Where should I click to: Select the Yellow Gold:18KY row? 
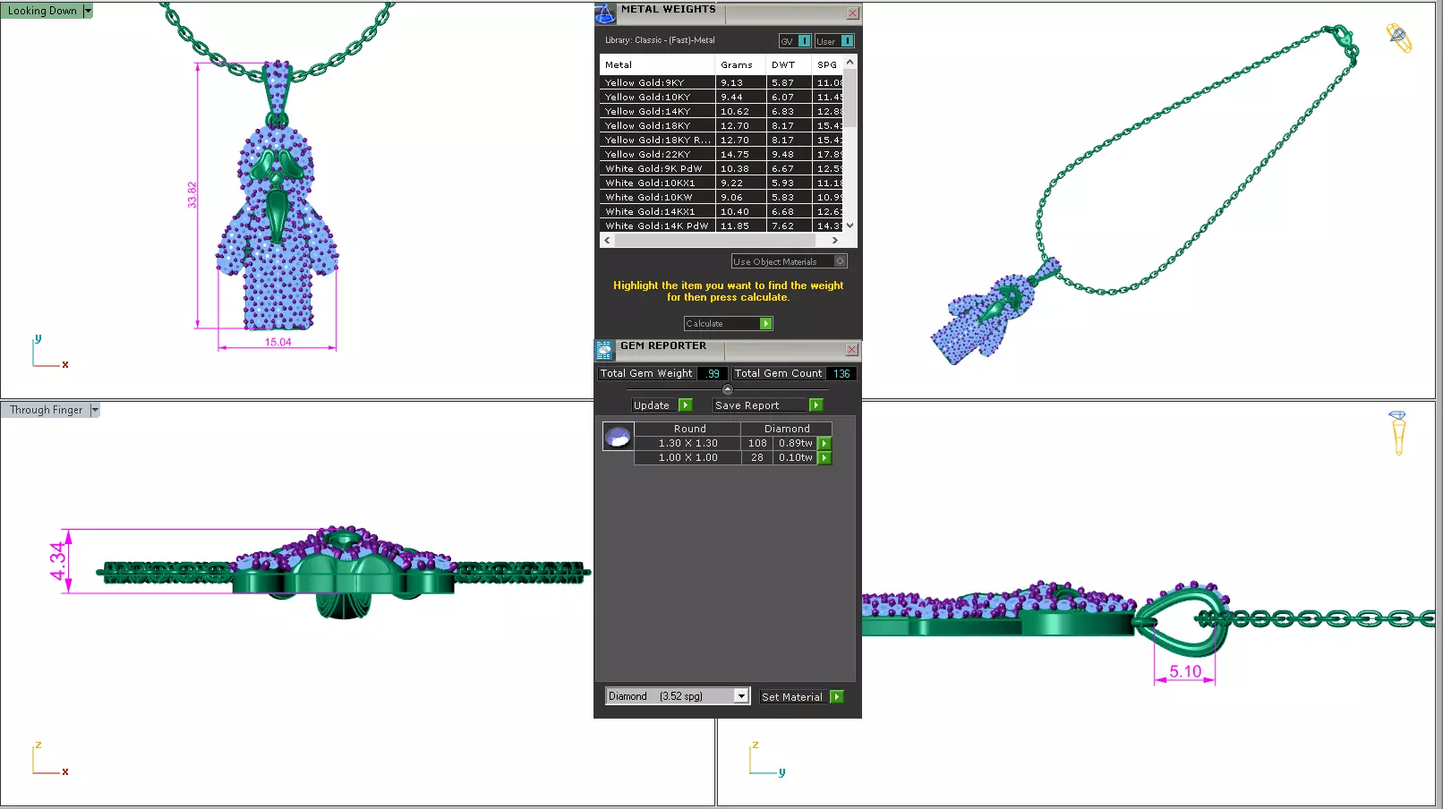click(x=721, y=125)
